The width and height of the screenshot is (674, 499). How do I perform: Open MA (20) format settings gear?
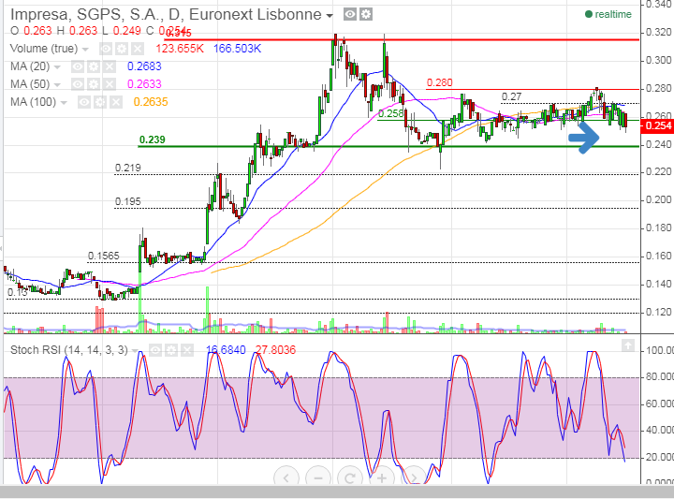[x=94, y=66]
